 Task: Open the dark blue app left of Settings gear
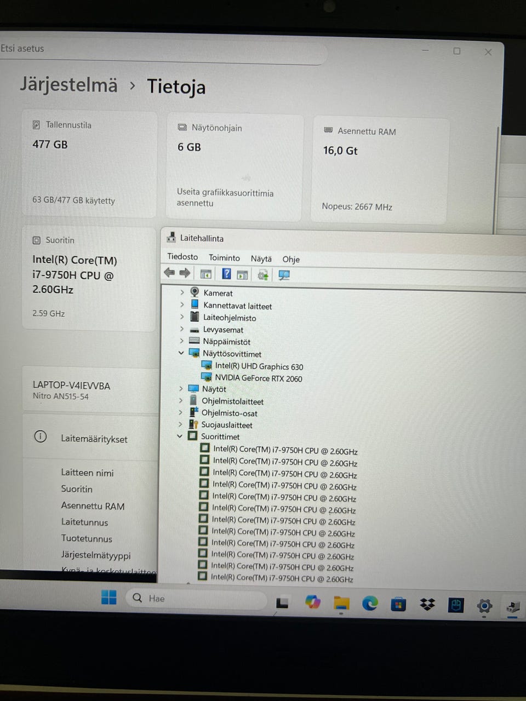point(456,605)
